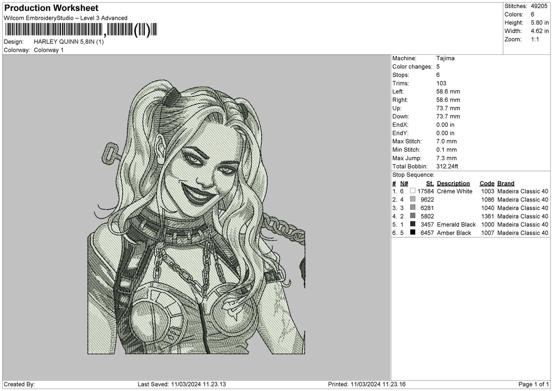553x391 pixels.
Task: Select the Amber Black color swatch
Action: pos(412,232)
